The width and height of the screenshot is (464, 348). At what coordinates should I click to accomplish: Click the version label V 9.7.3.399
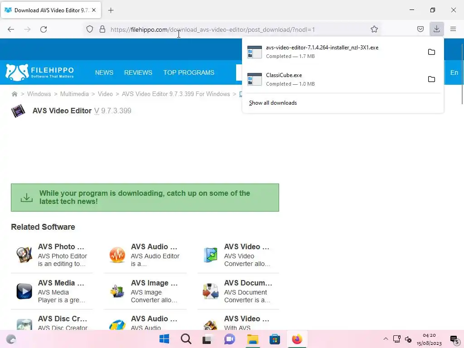(113, 111)
